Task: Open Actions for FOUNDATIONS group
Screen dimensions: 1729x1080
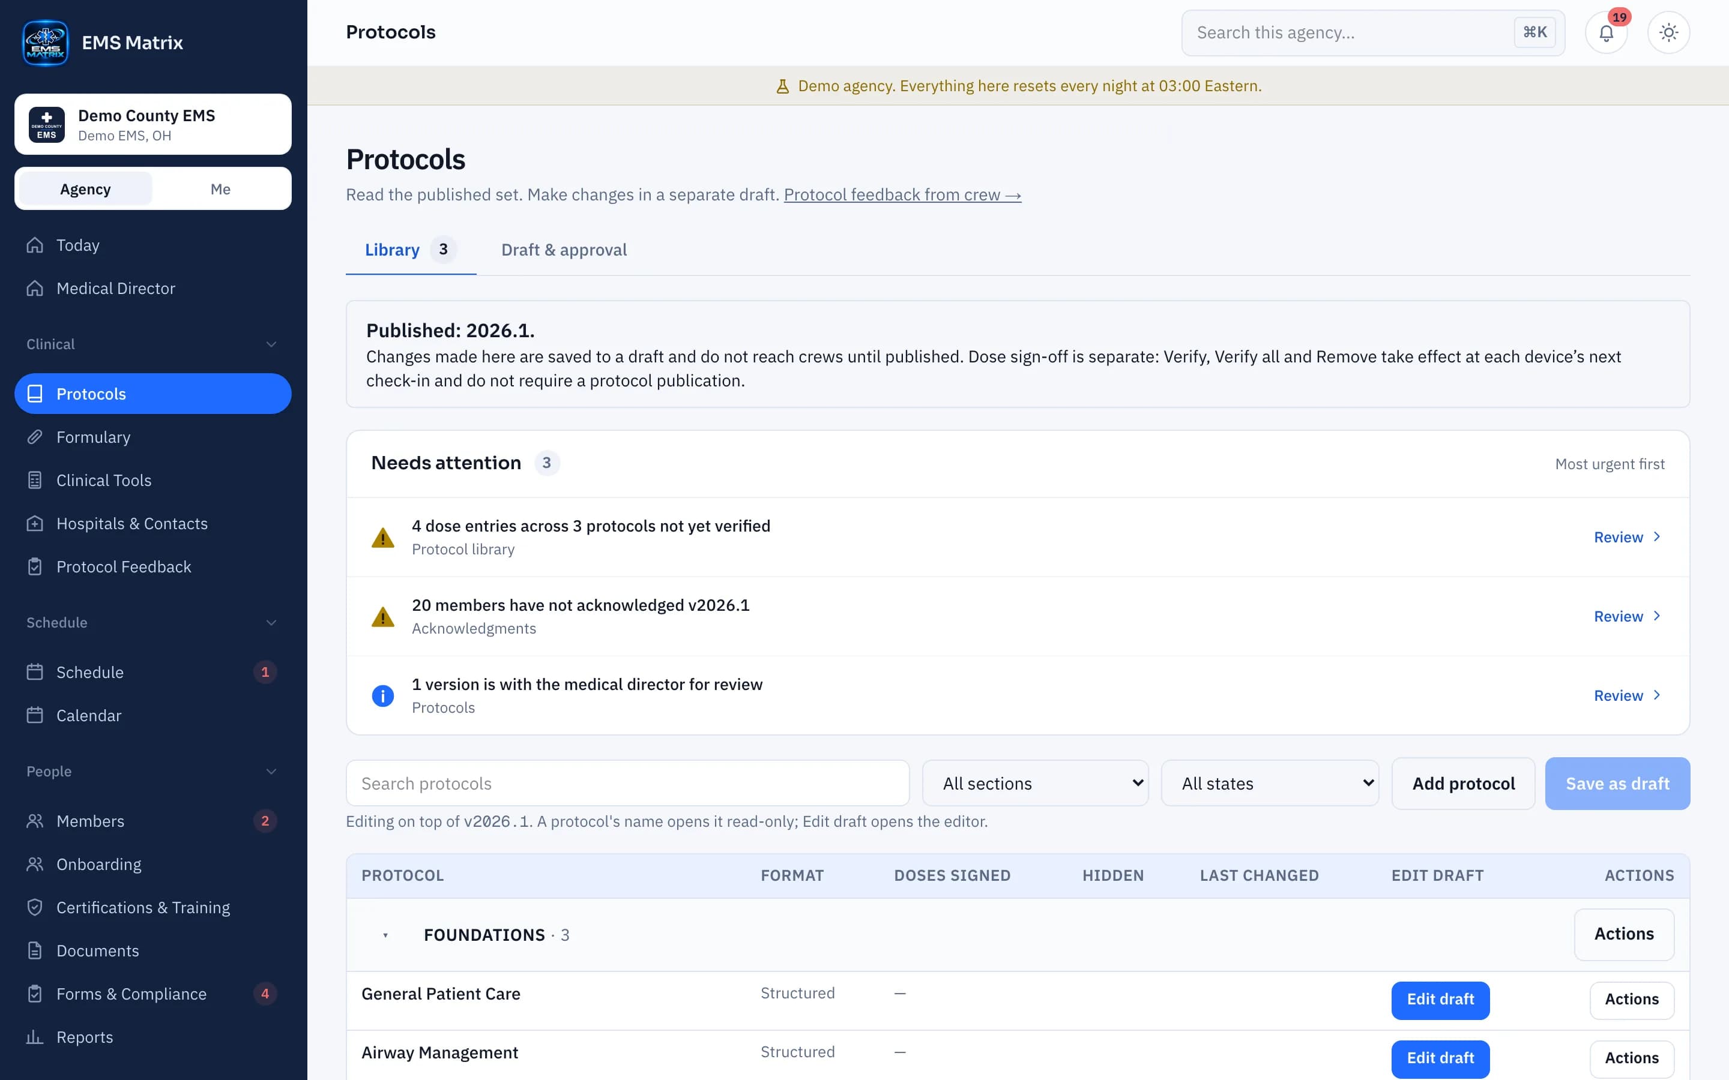Action: pyautogui.click(x=1623, y=934)
